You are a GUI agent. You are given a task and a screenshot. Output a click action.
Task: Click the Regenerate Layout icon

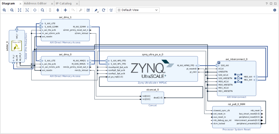[x=104, y=10]
